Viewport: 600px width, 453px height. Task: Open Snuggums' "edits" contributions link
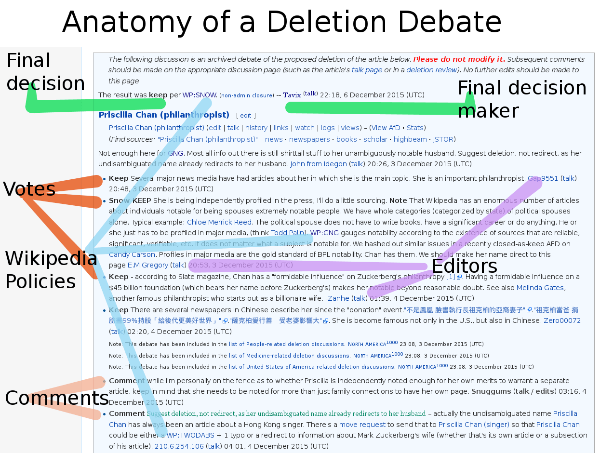tap(544, 391)
